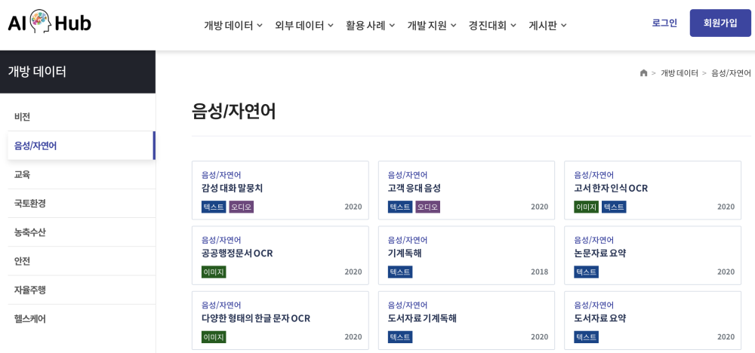Open the 활용 사례 dropdown menu
Screen dimensions: 755x353
(370, 25)
